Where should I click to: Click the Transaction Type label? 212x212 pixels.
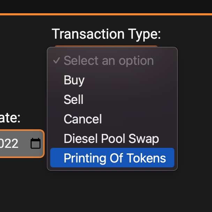pyautogui.click(x=106, y=34)
